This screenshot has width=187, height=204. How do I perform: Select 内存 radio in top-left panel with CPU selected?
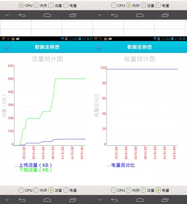tap(36, 6)
